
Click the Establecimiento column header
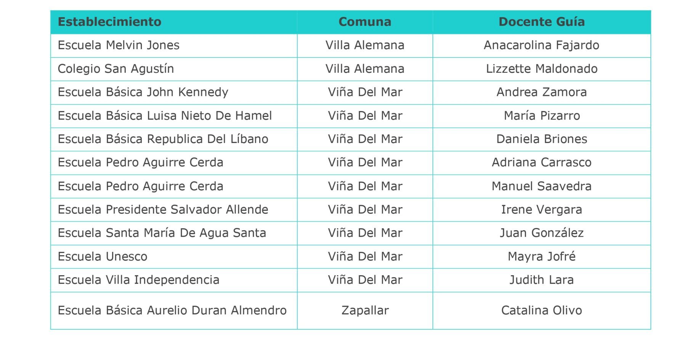point(109,22)
